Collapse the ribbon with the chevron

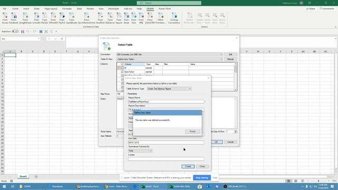pos(335,27)
